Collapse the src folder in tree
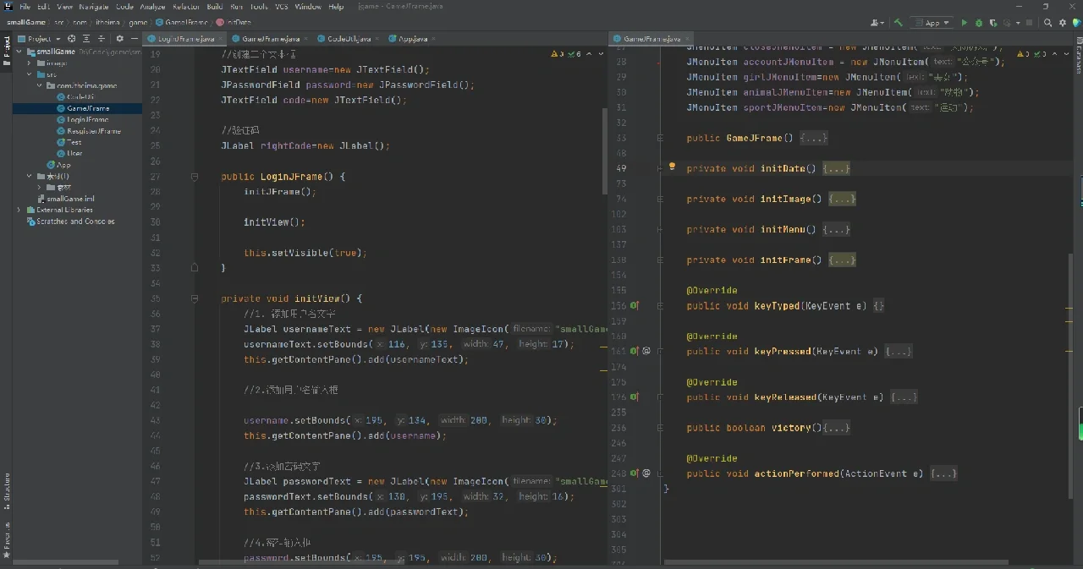 point(30,74)
